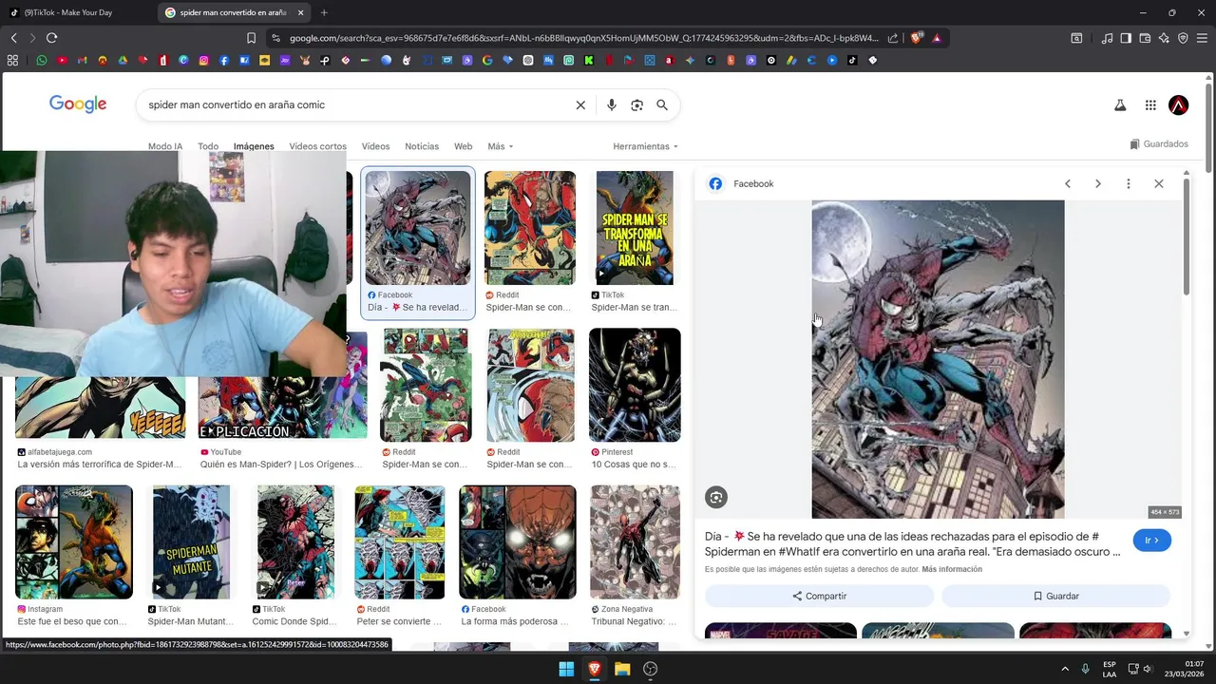Open Zona Negativa 'Tribunal Negativo' thumbnail
The width and height of the screenshot is (1216, 684).
[635, 542]
